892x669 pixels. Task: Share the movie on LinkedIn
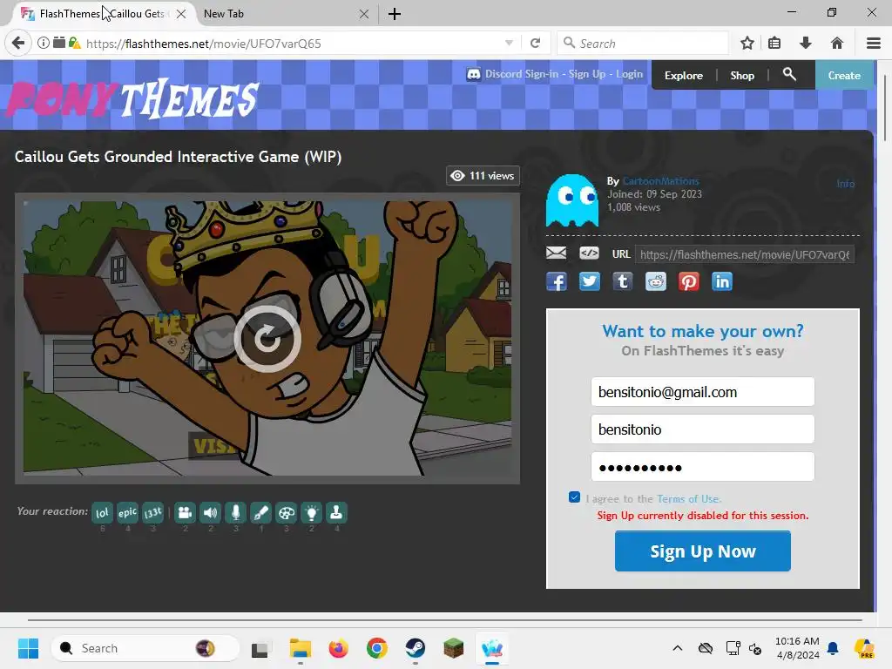pos(722,281)
